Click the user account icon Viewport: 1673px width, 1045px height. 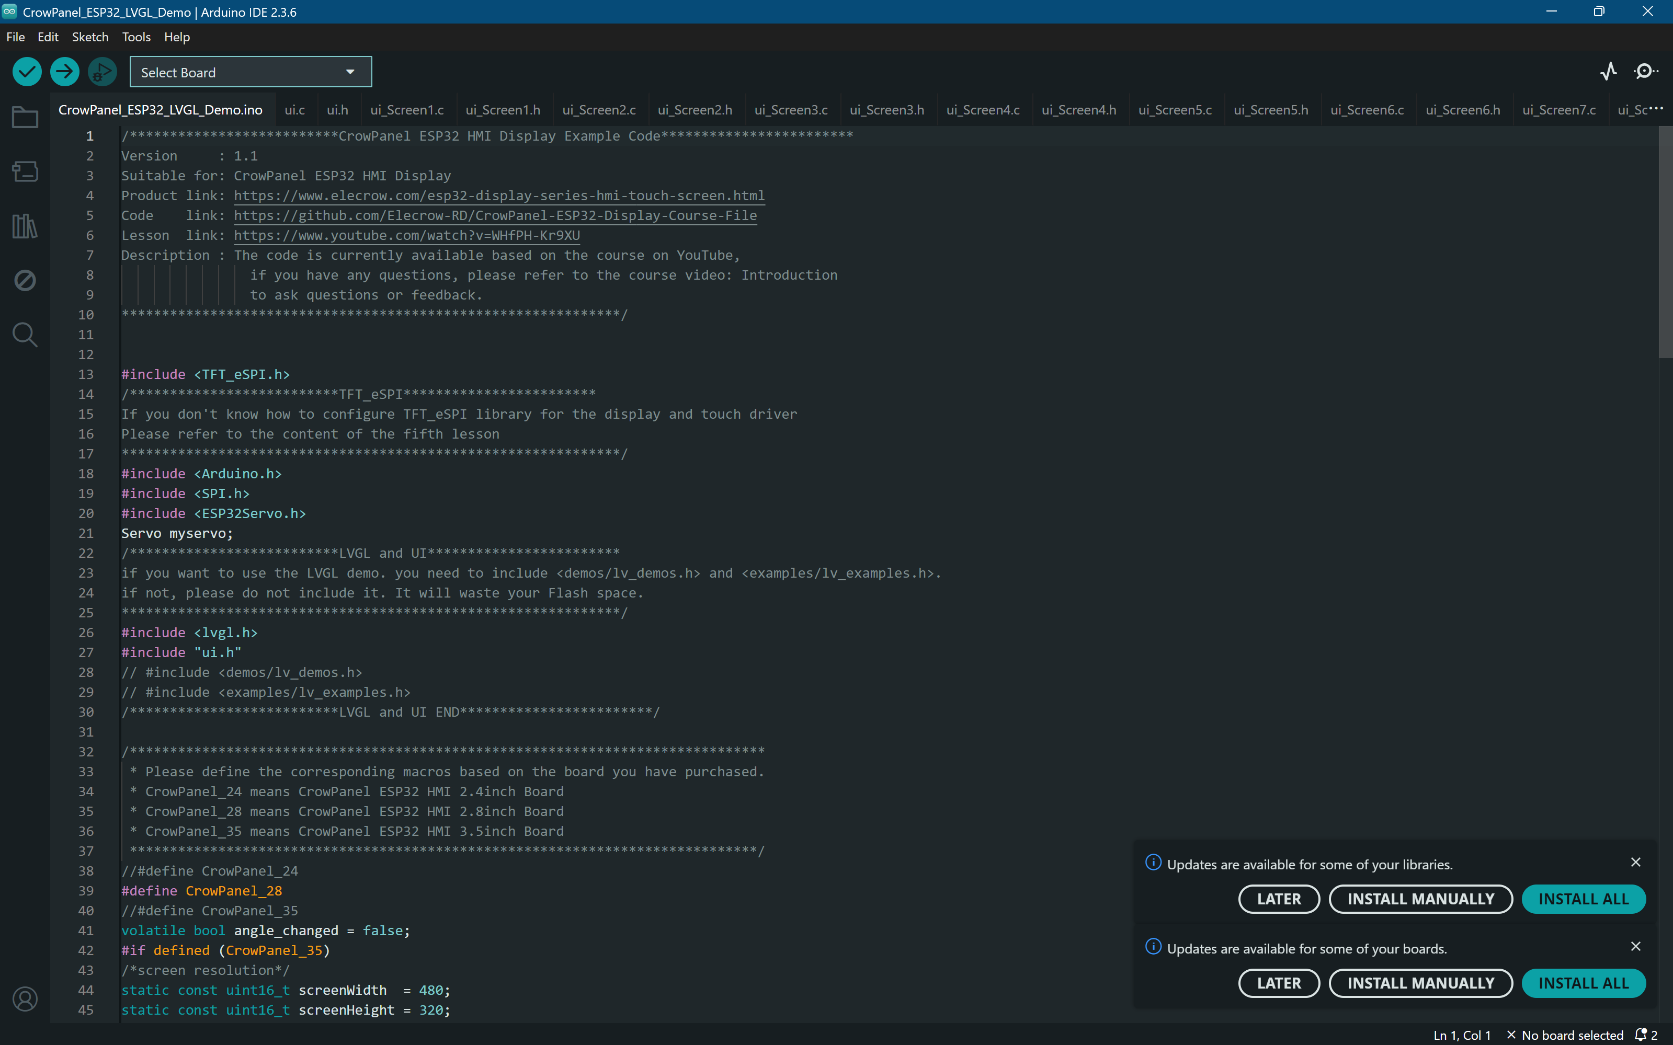(25, 998)
